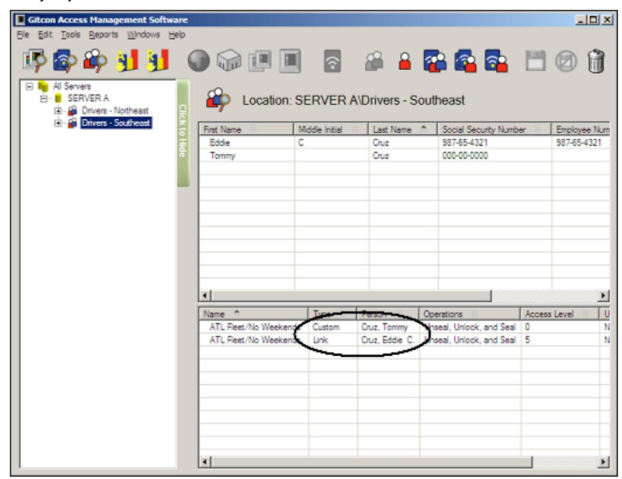Click the single red person toolbar icon

(405, 61)
